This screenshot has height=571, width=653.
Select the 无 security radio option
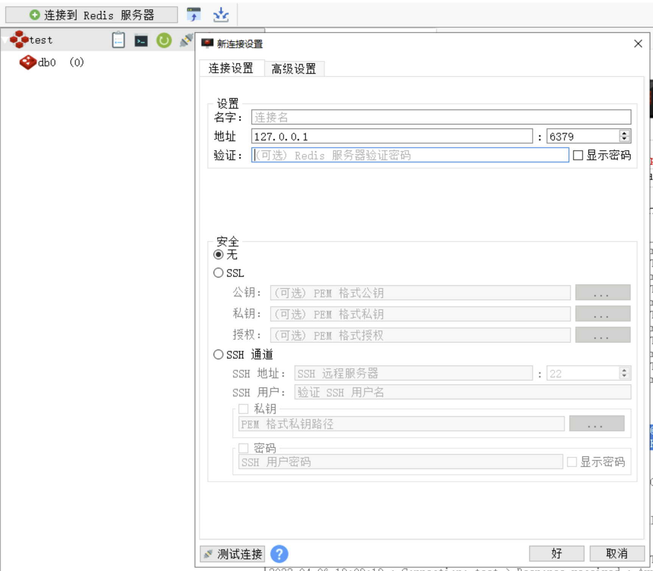(218, 254)
